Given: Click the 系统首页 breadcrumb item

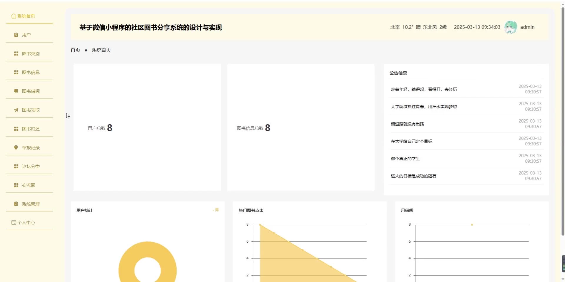Looking at the screenshot, I should click(102, 50).
